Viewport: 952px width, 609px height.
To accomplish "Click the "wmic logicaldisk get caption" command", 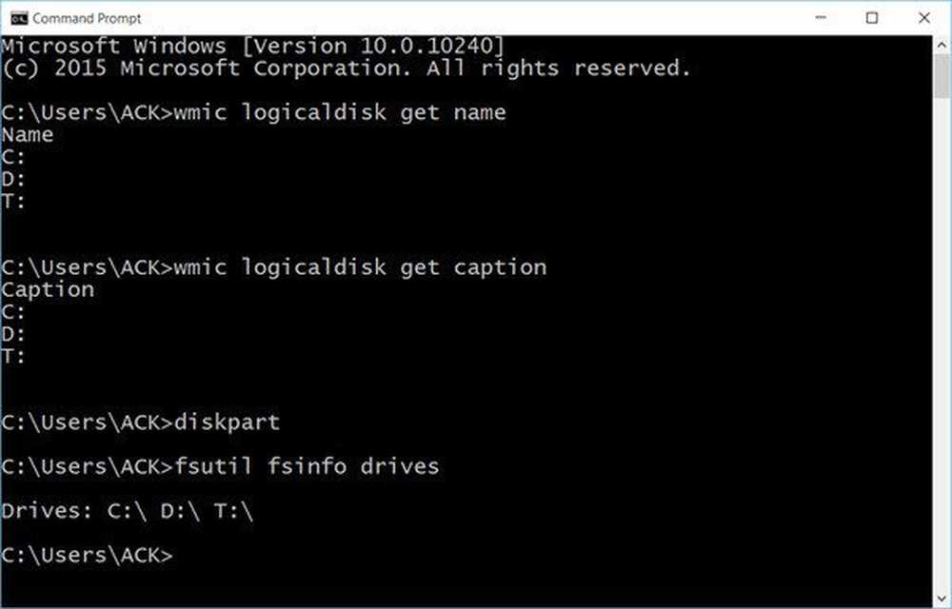I will click(x=360, y=267).
